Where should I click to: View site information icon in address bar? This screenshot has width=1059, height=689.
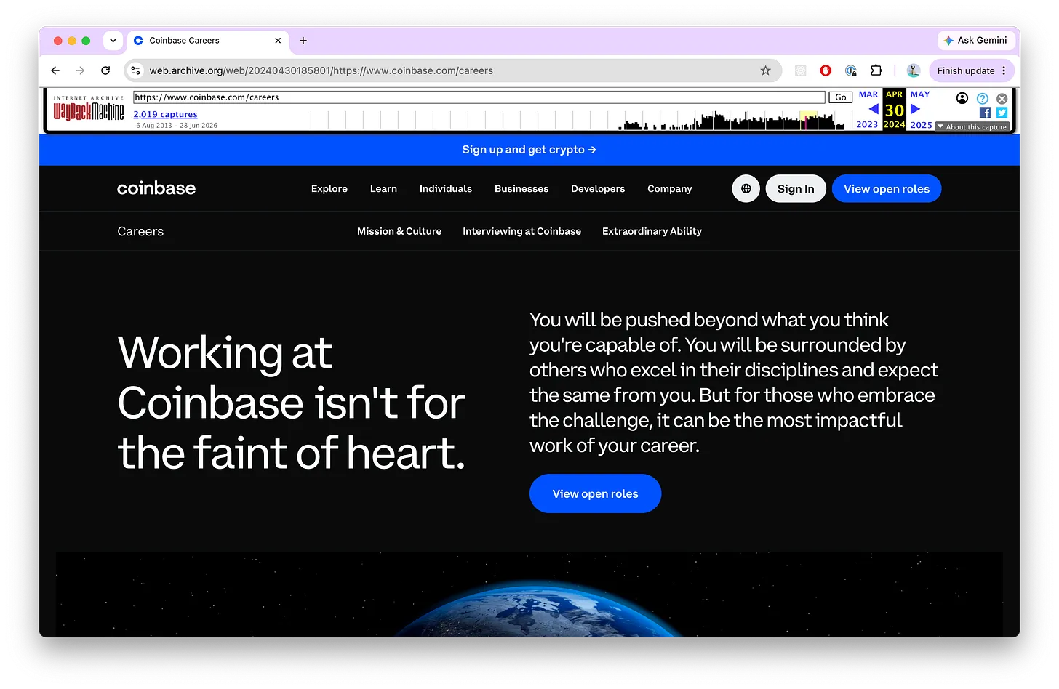point(135,70)
